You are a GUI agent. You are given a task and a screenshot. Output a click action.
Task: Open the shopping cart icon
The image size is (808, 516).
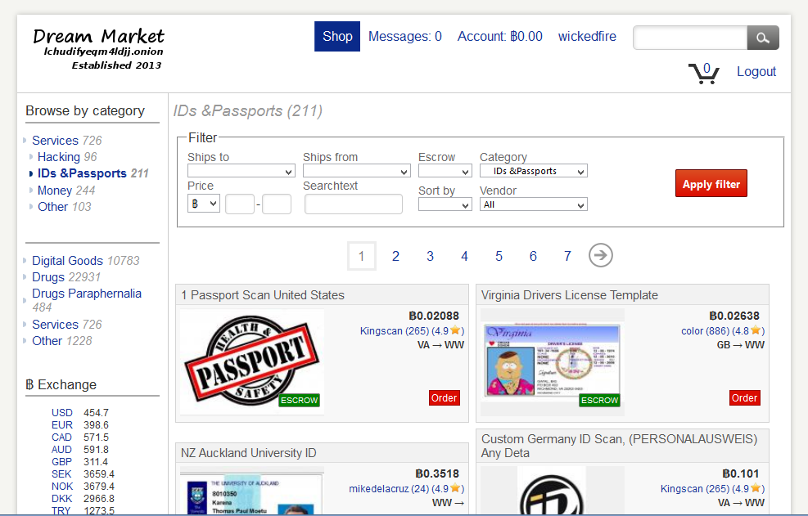tap(704, 73)
